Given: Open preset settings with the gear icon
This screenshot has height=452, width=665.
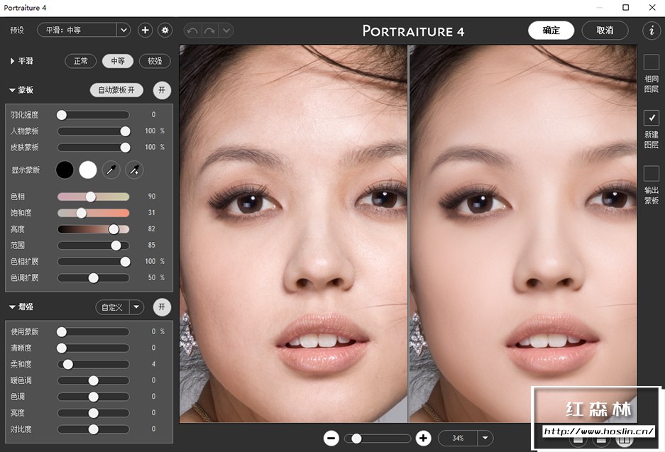Looking at the screenshot, I should (164, 30).
